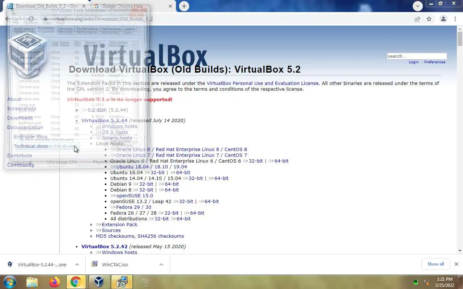463x289 pixels.
Task: Open the Chrome profile avatar icon
Action: coord(443,19)
